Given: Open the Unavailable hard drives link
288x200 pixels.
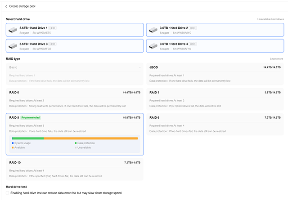Looking at the screenshot, I should 270,19.
